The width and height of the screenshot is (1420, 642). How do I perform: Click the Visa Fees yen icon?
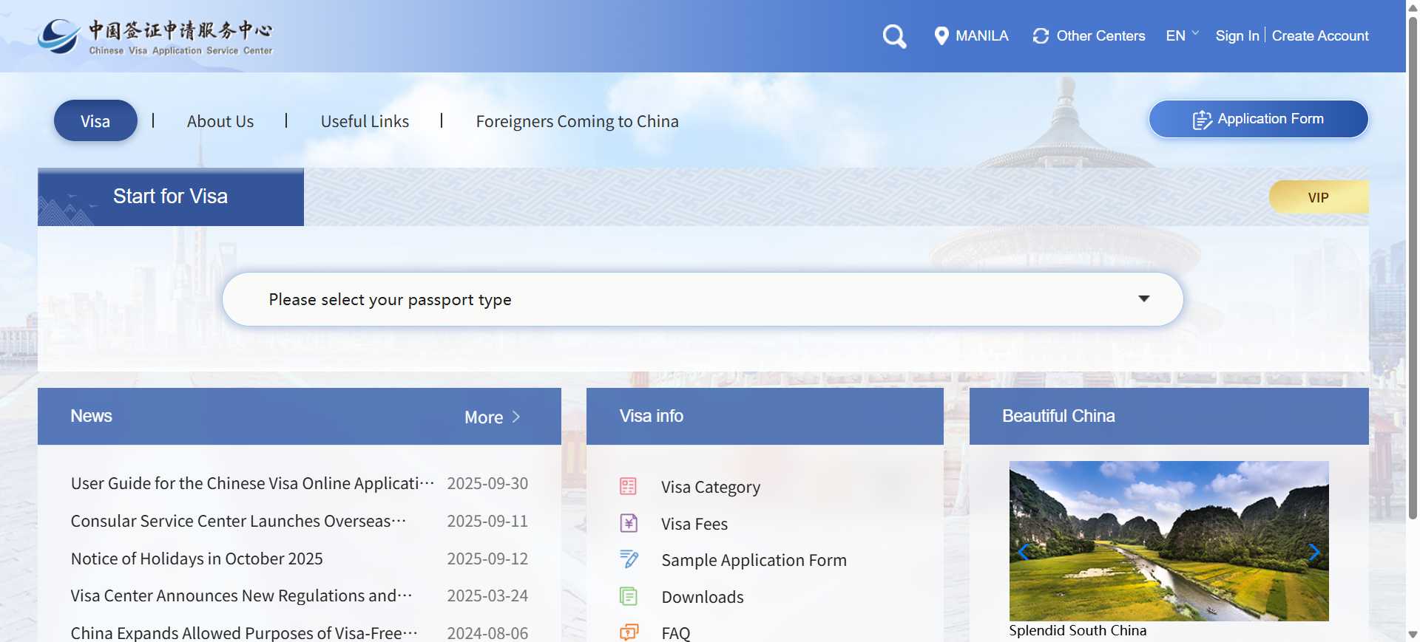628,523
